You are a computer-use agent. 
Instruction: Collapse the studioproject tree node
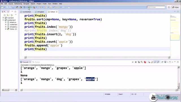click(3, 20)
